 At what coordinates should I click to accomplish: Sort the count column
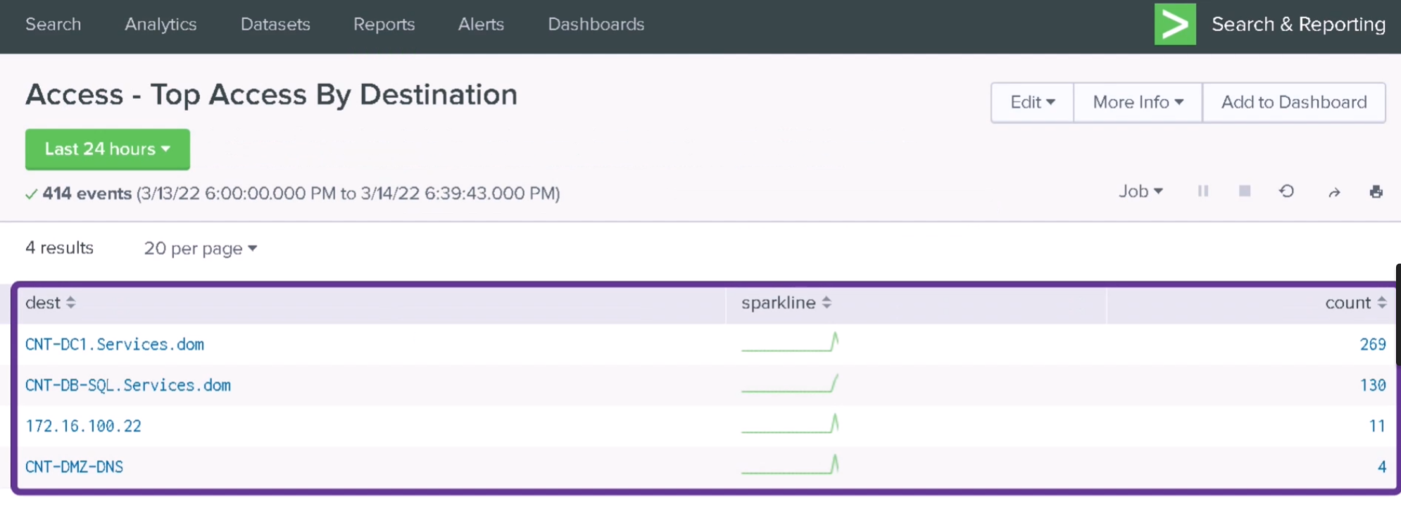pyautogui.click(x=1381, y=303)
